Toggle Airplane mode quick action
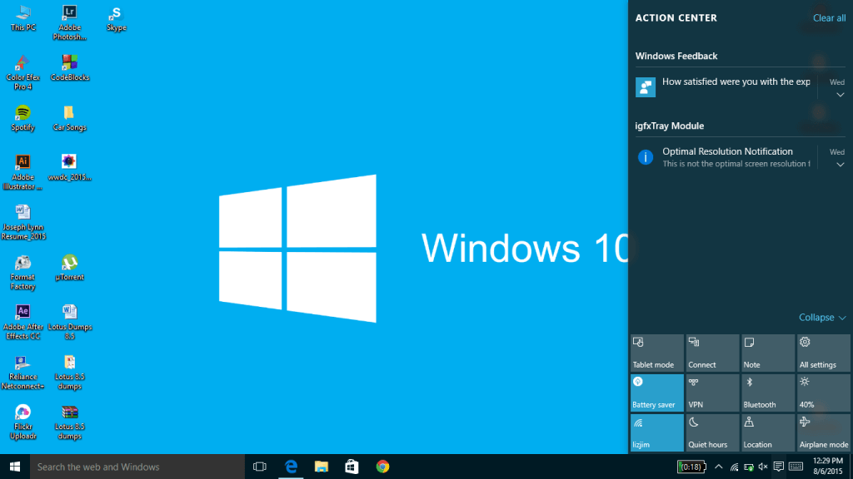Image resolution: width=853 pixels, height=479 pixels. (824, 432)
